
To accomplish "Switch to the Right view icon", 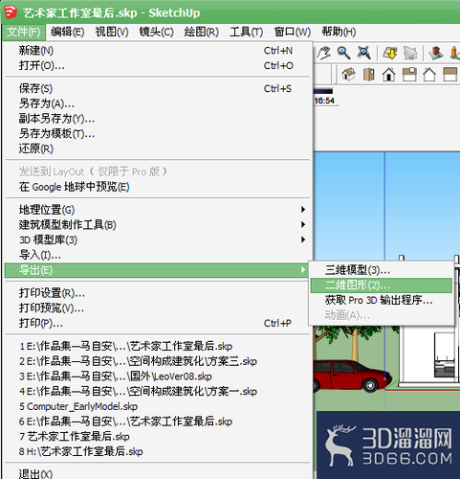I will click(409, 75).
